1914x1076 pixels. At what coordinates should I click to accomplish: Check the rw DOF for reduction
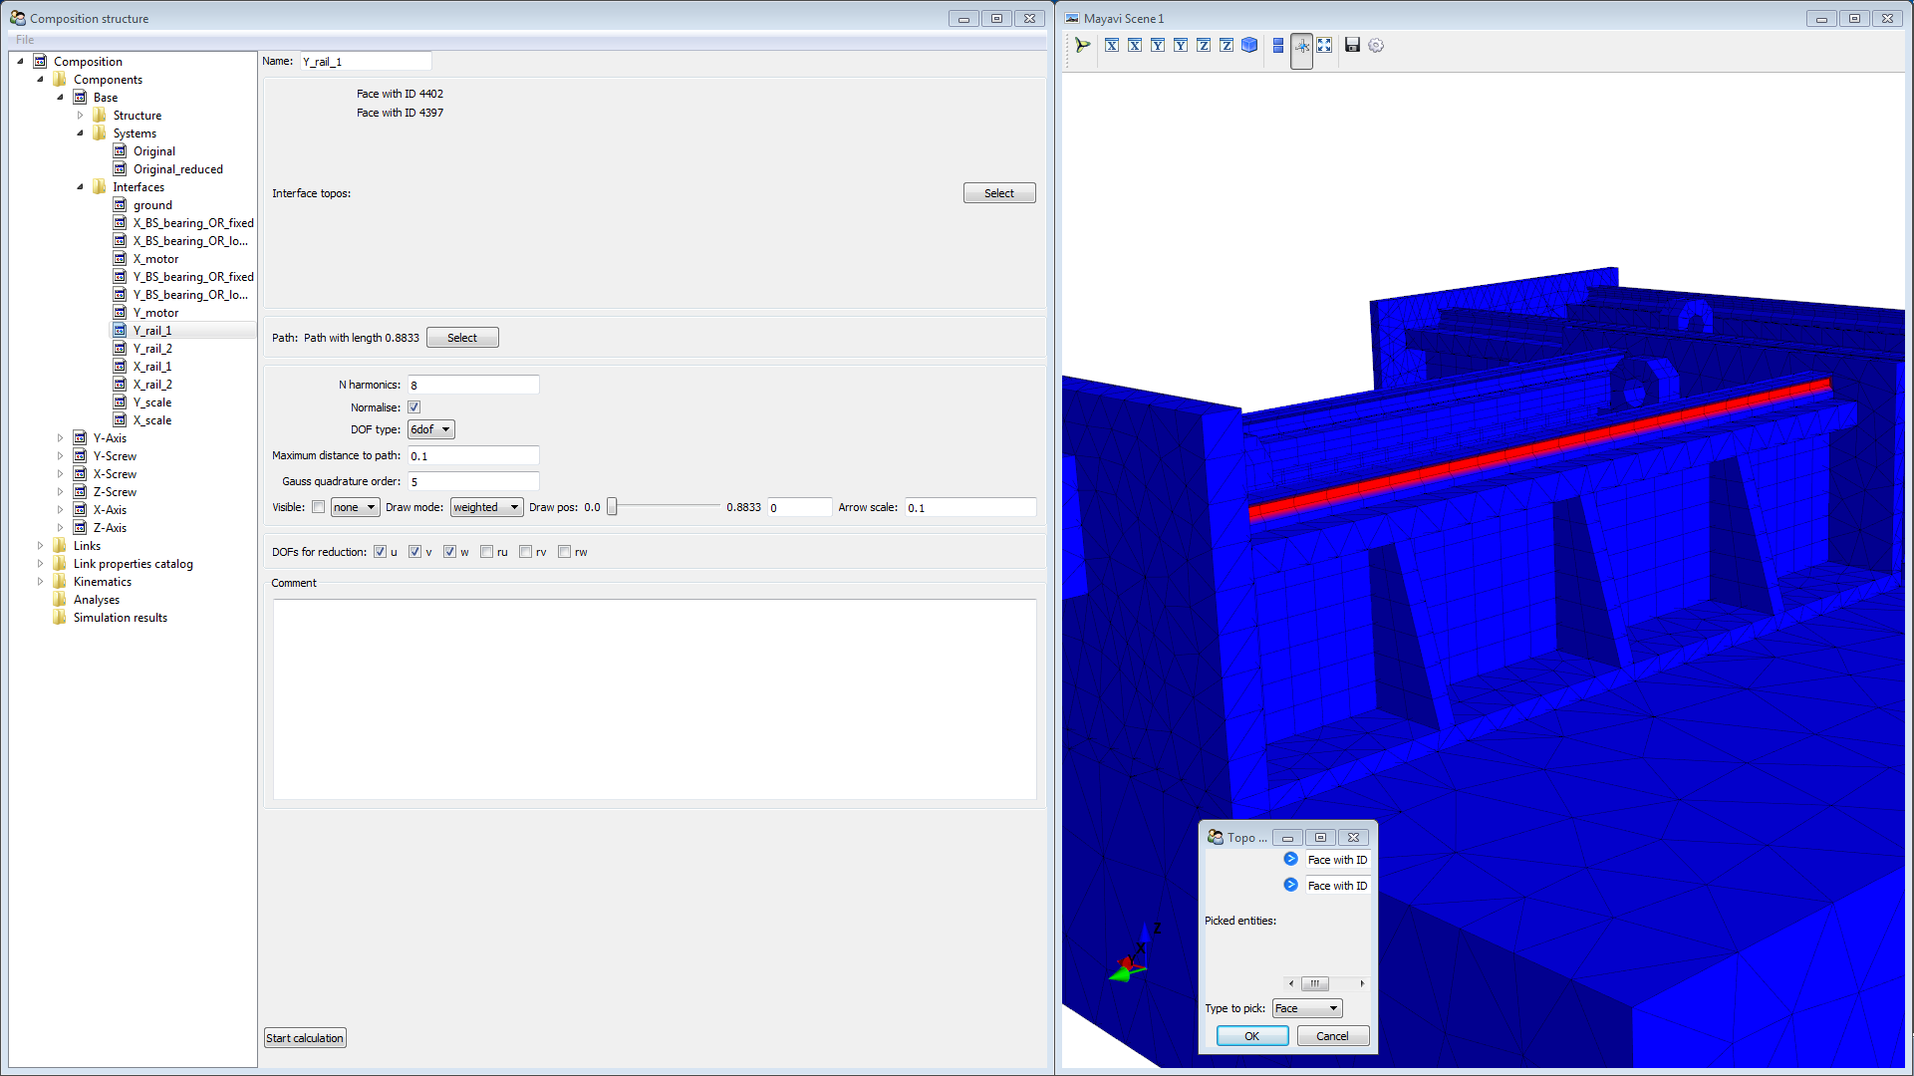click(x=564, y=552)
